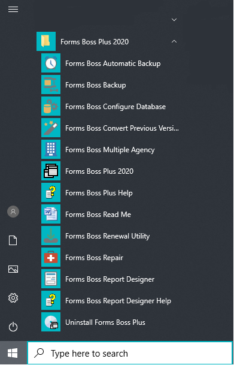Open the Configure Database gear icon
234x365 pixels.
click(51, 106)
